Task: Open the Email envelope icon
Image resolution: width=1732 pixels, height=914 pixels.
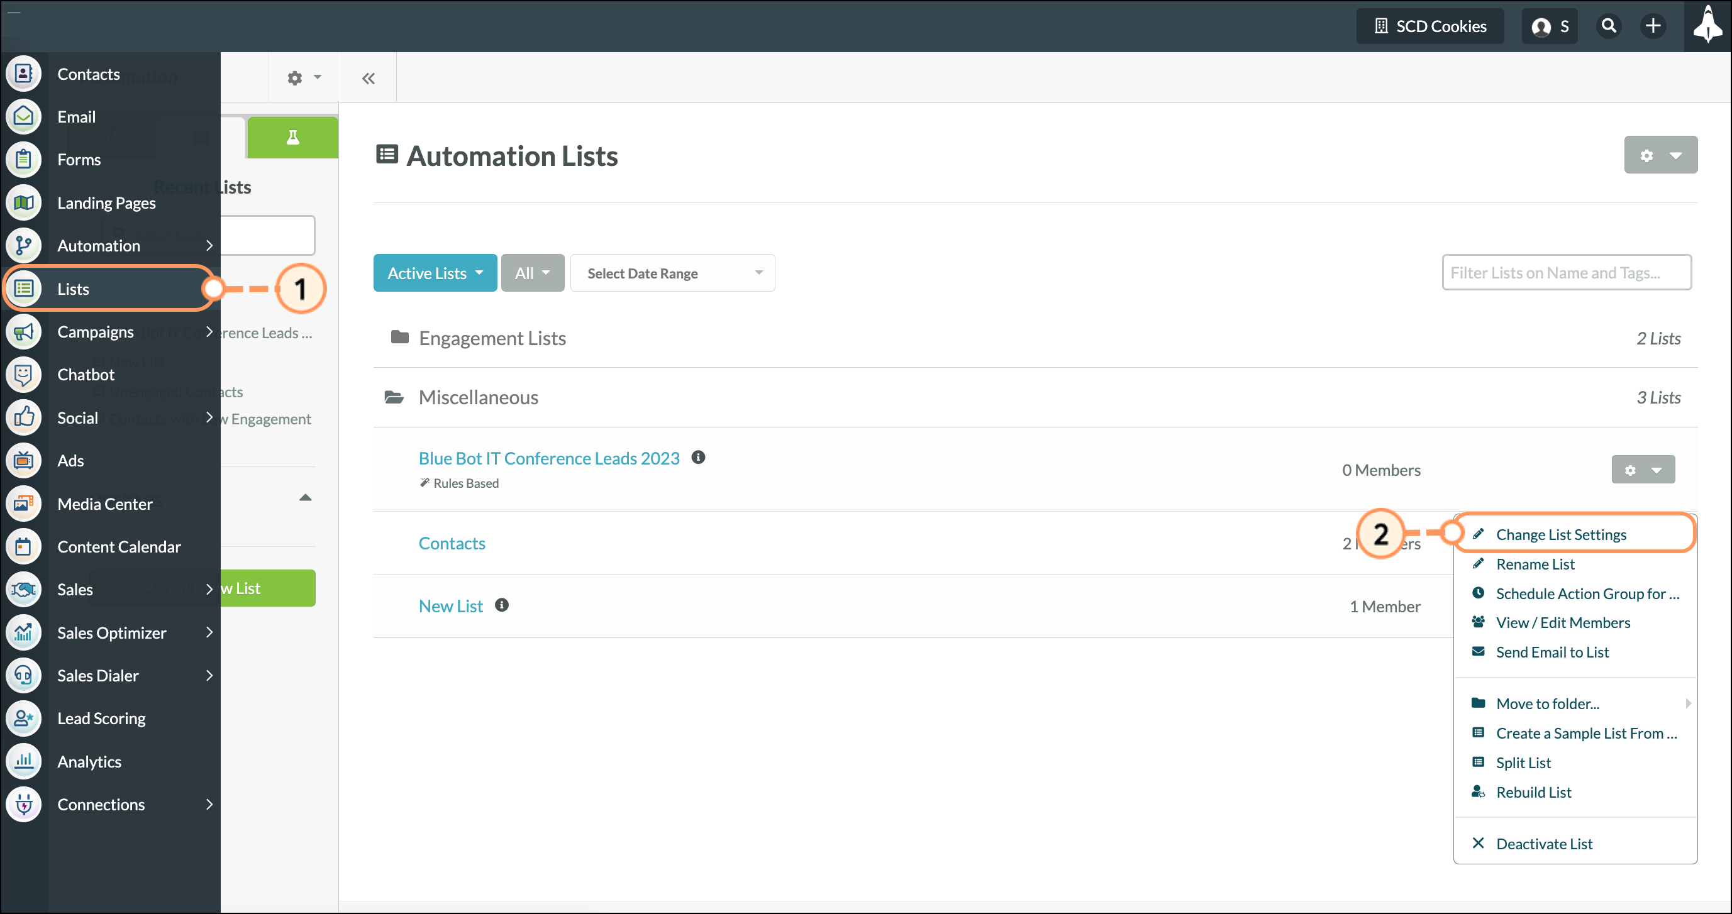Action: click(x=23, y=116)
